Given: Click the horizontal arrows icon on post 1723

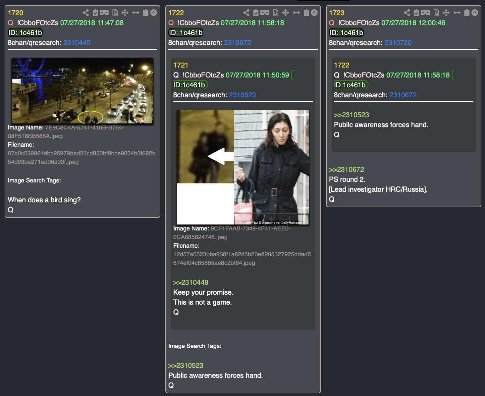Looking at the screenshot, I should pyautogui.click(x=457, y=13).
